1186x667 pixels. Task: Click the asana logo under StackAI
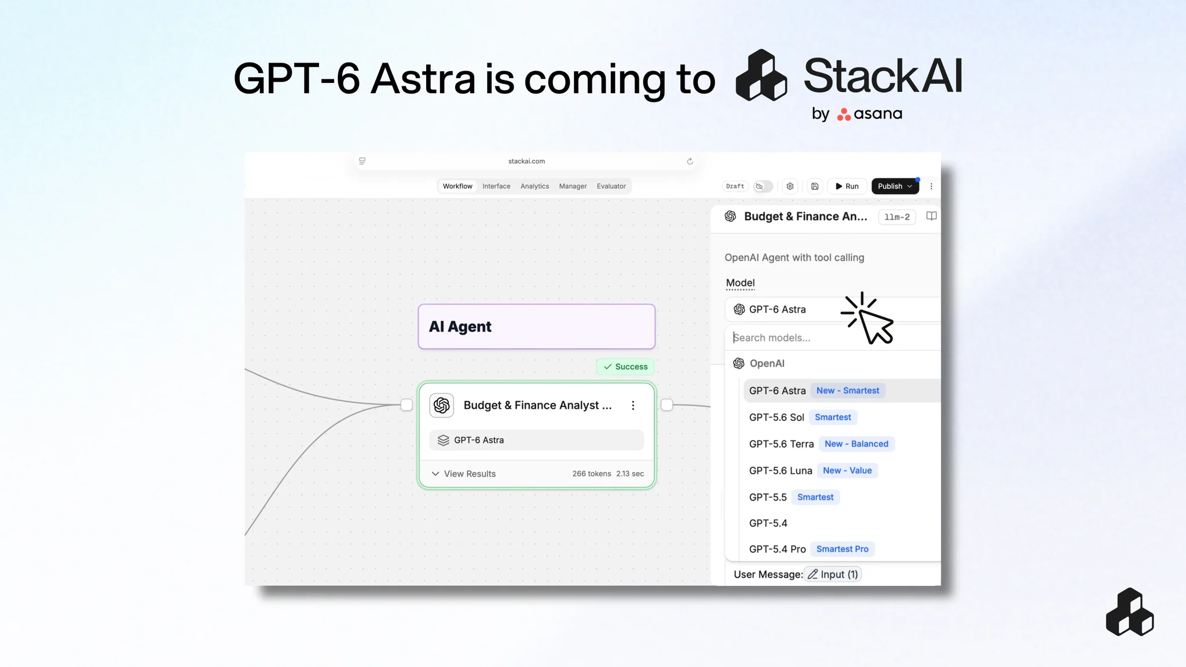click(869, 113)
